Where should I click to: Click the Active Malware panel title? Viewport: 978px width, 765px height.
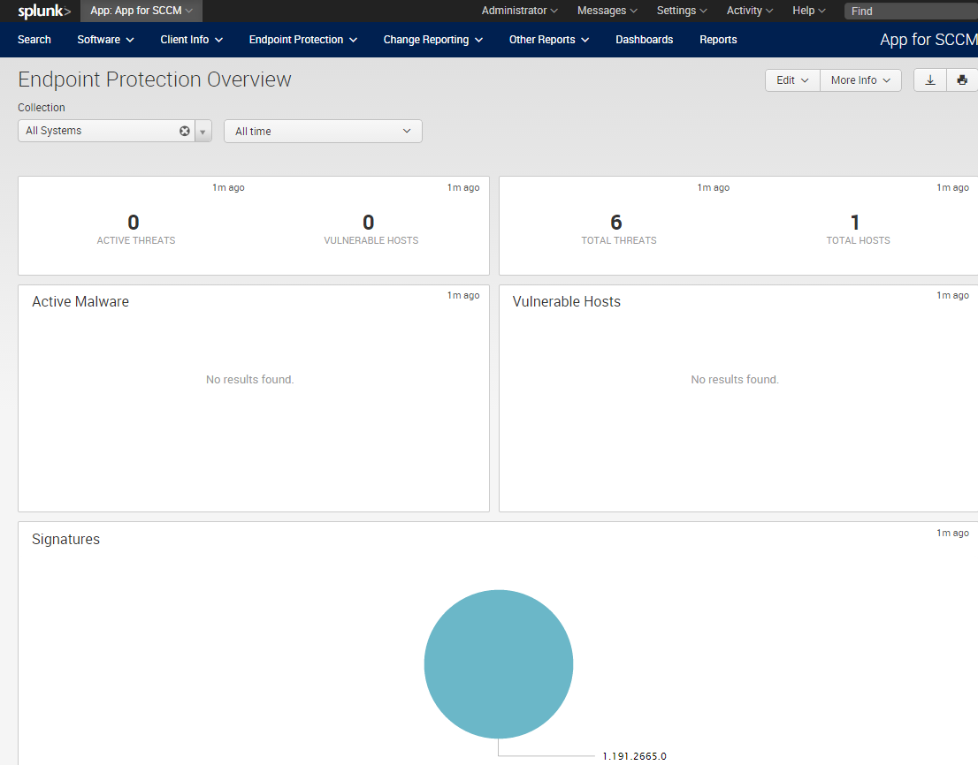tap(80, 301)
